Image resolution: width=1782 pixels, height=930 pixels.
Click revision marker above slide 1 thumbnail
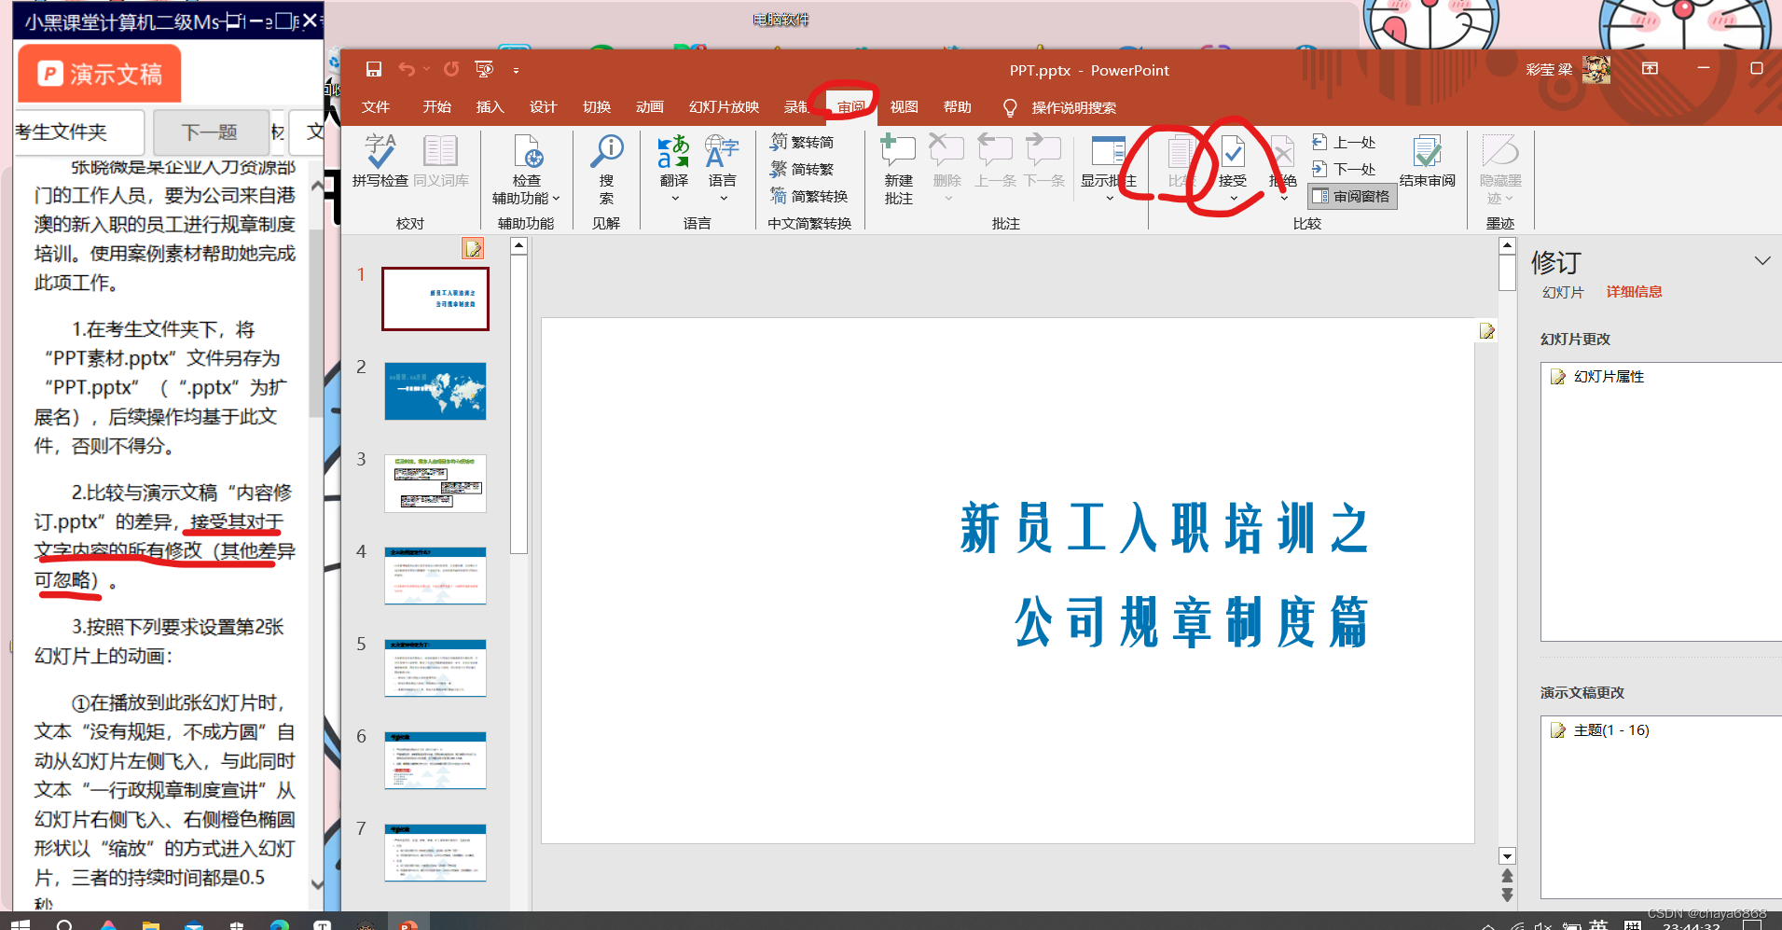(474, 248)
